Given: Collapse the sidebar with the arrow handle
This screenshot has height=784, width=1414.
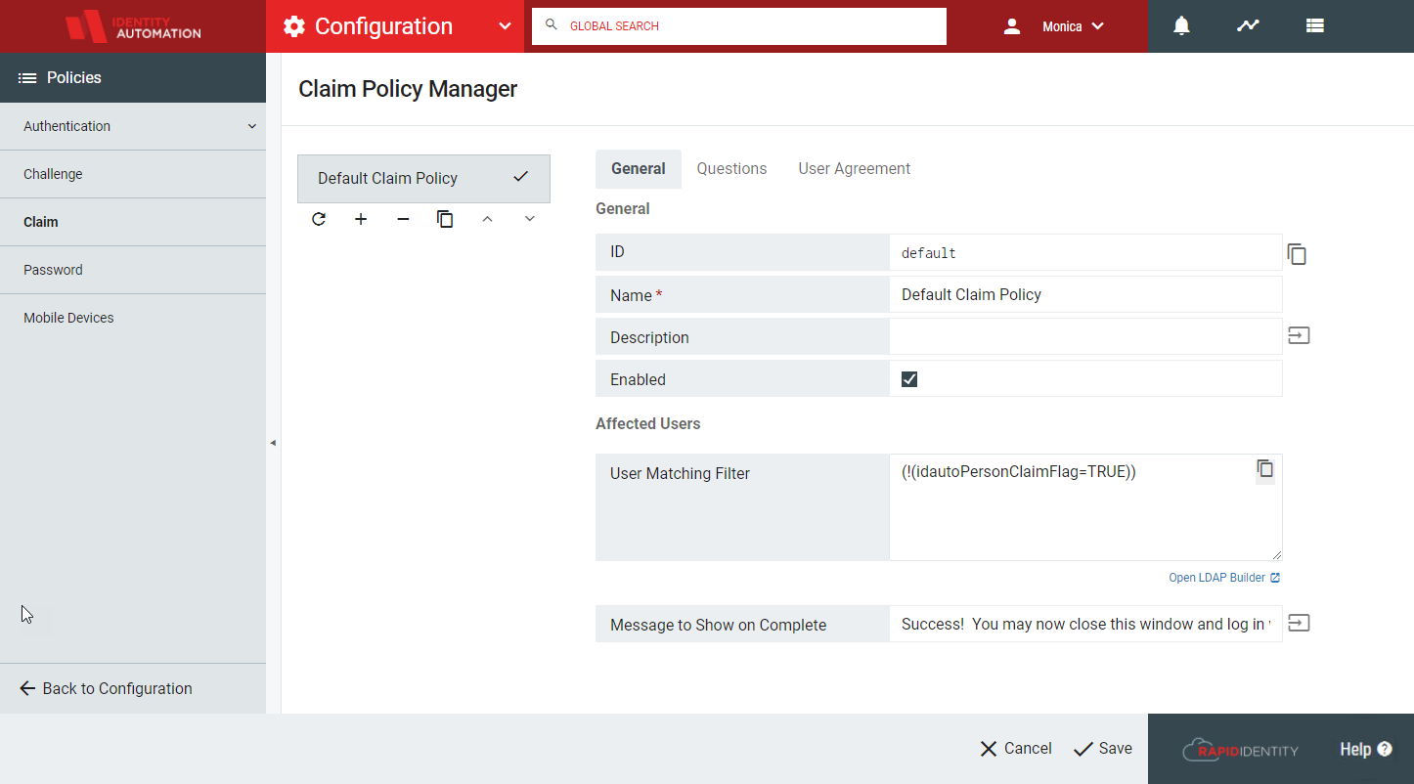Looking at the screenshot, I should point(273,443).
